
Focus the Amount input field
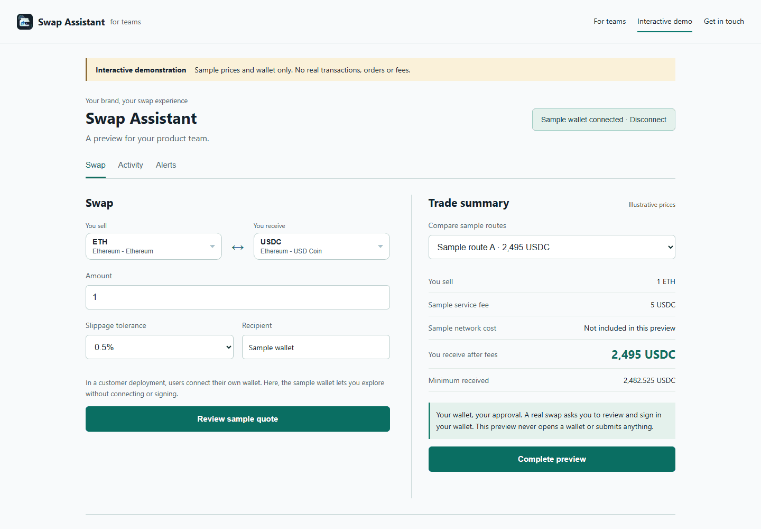(x=238, y=297)
